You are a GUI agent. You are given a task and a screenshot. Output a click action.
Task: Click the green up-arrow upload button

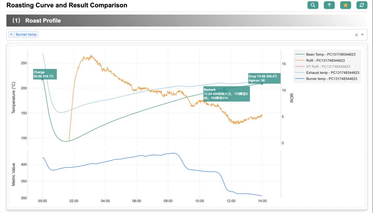(x=329, y=5)
